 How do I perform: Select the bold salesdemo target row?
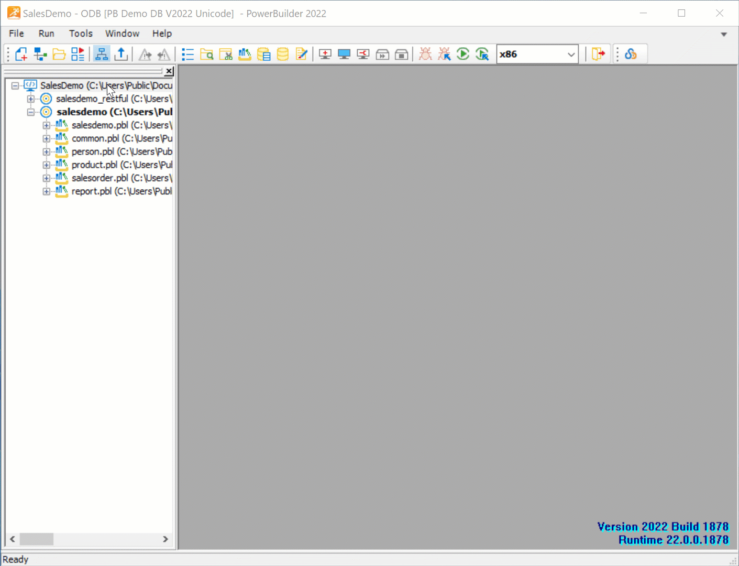(x=114, y=112)
